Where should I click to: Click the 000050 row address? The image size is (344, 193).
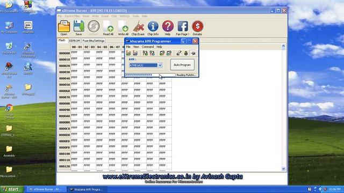pos(64,85)
